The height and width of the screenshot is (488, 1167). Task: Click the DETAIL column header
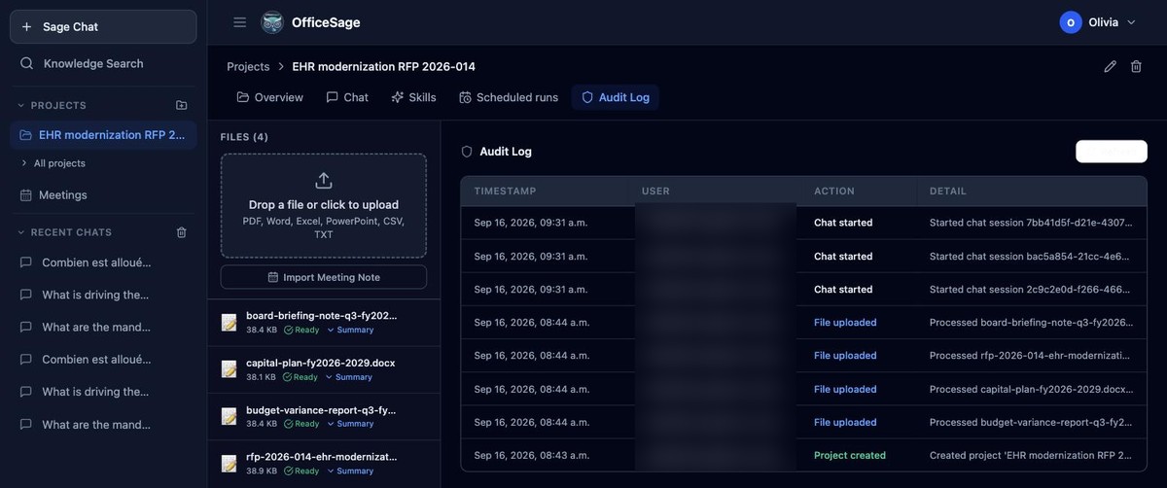(948, 192)
